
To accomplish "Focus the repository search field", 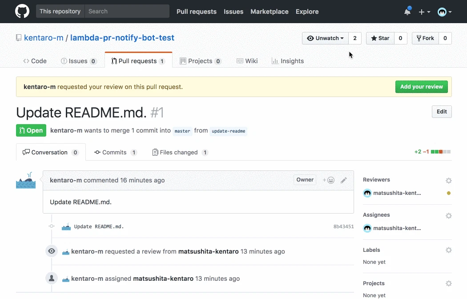I will [x=127, y=11].
